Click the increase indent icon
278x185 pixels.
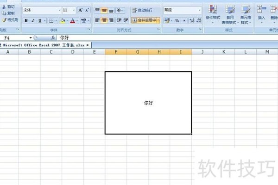pyautogui.click(x=126, y=20)
